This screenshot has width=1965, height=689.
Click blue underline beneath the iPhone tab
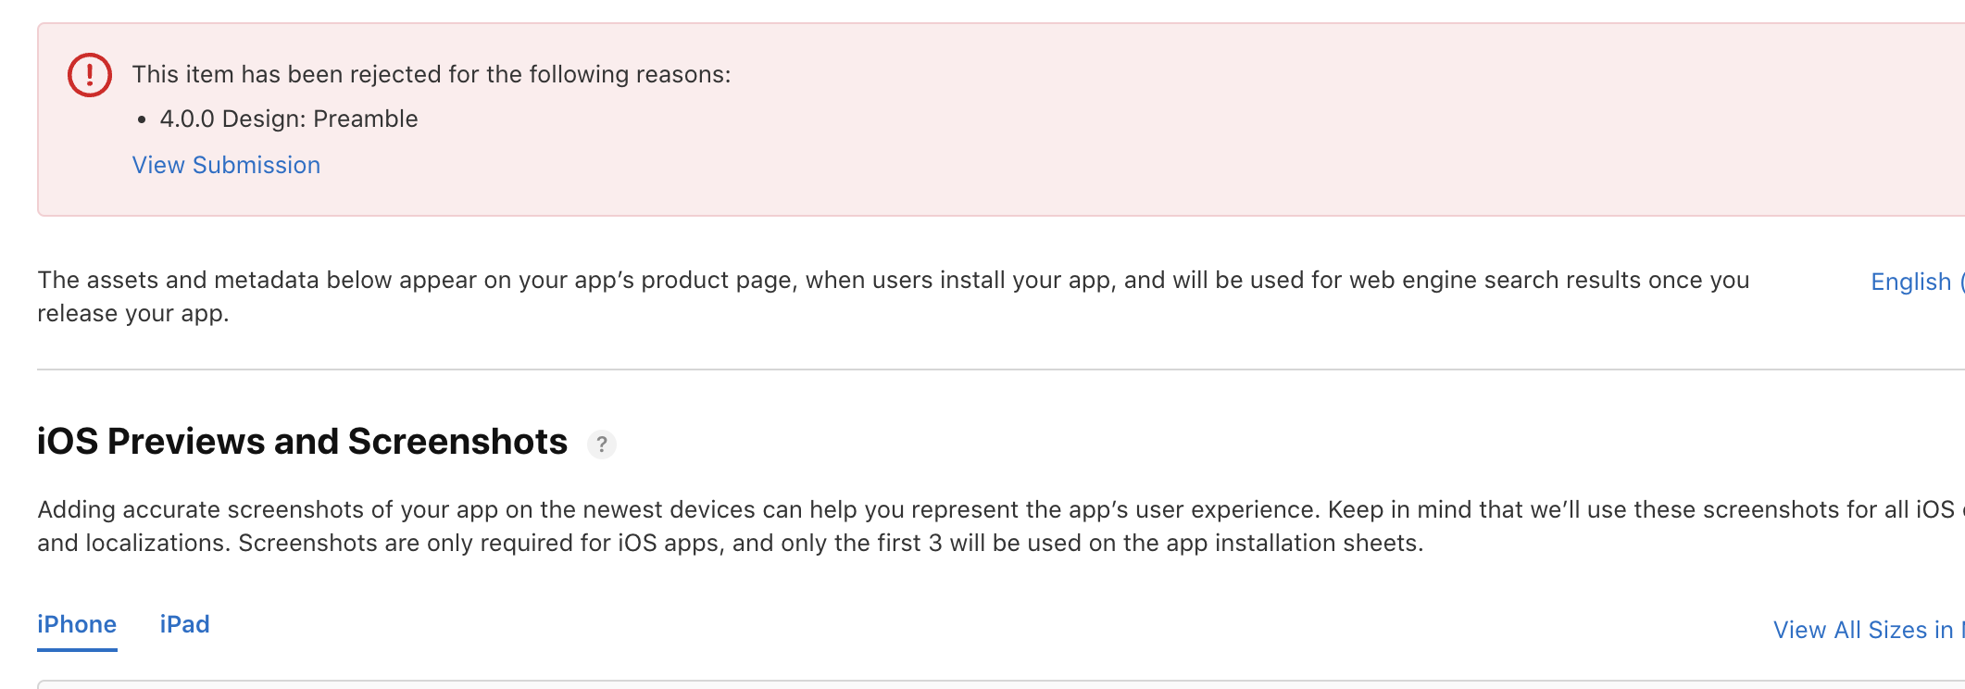pos(77,649)
